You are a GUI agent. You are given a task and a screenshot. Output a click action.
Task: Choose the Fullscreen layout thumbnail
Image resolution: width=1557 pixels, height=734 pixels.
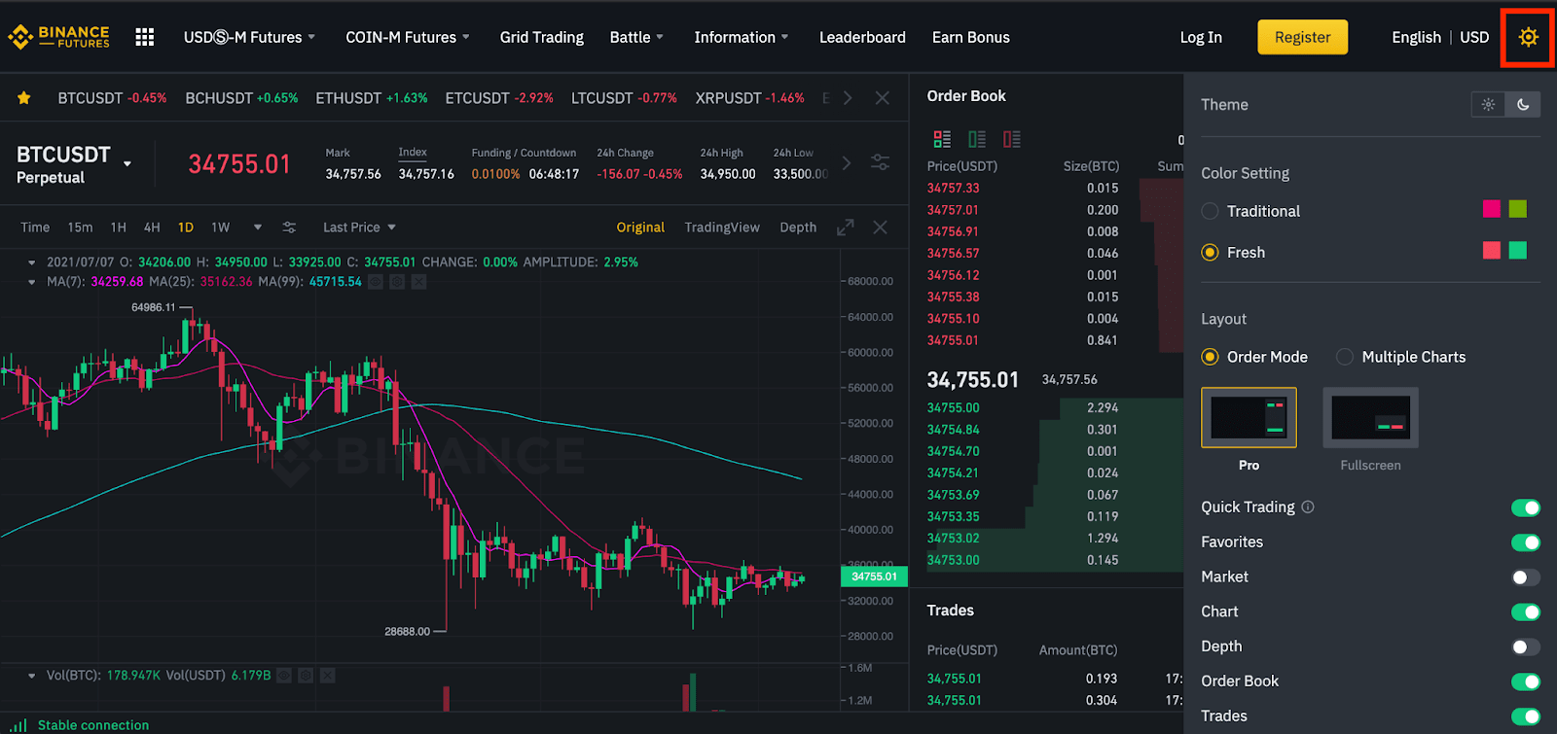pos(1370,417)
